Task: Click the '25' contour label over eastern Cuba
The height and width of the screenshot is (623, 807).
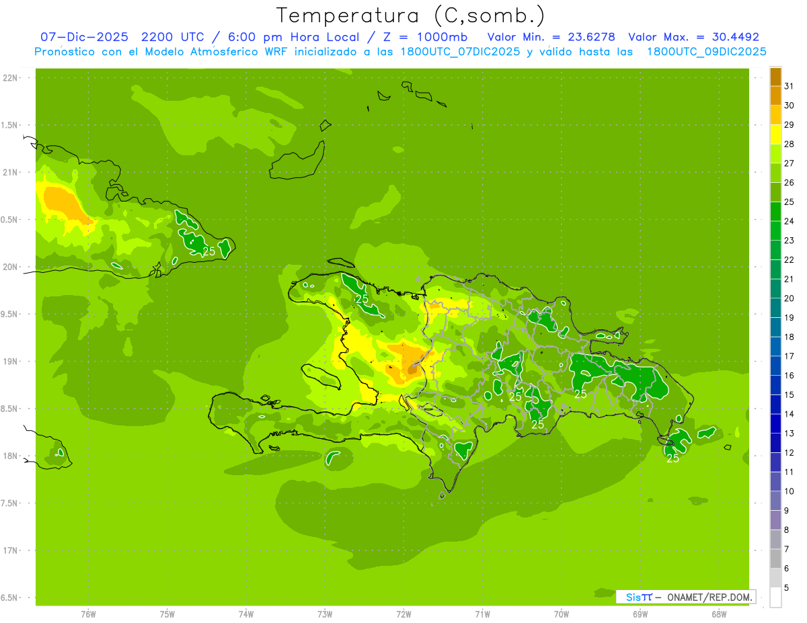Action: [x=209, y=251]
